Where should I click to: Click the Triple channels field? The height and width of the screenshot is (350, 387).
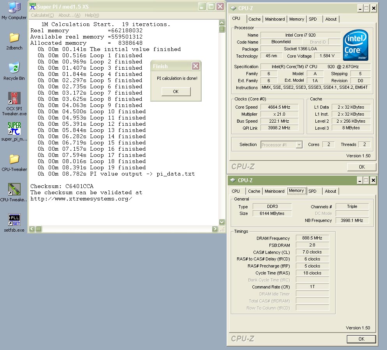(352, 206)
